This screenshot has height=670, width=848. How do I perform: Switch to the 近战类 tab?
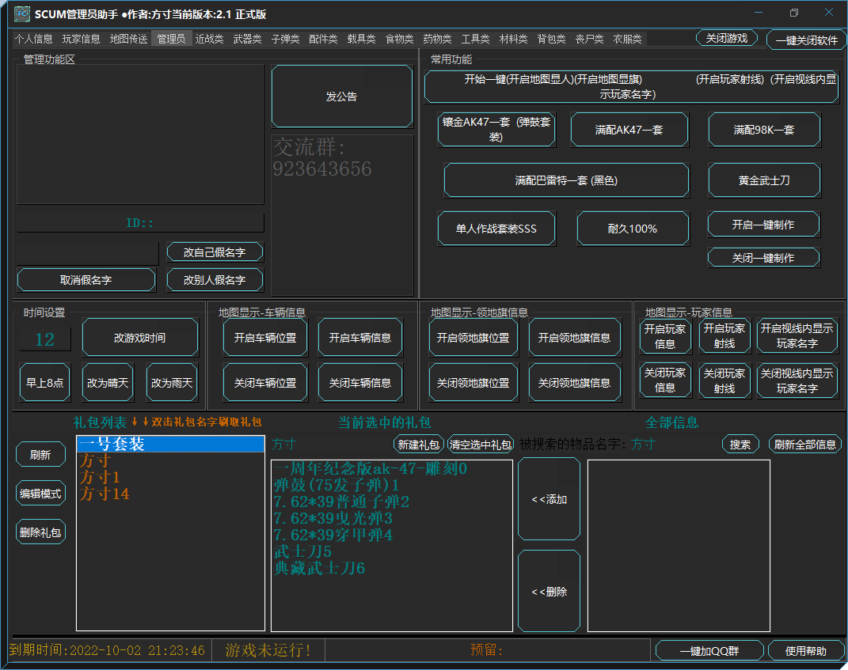[209, 39]
